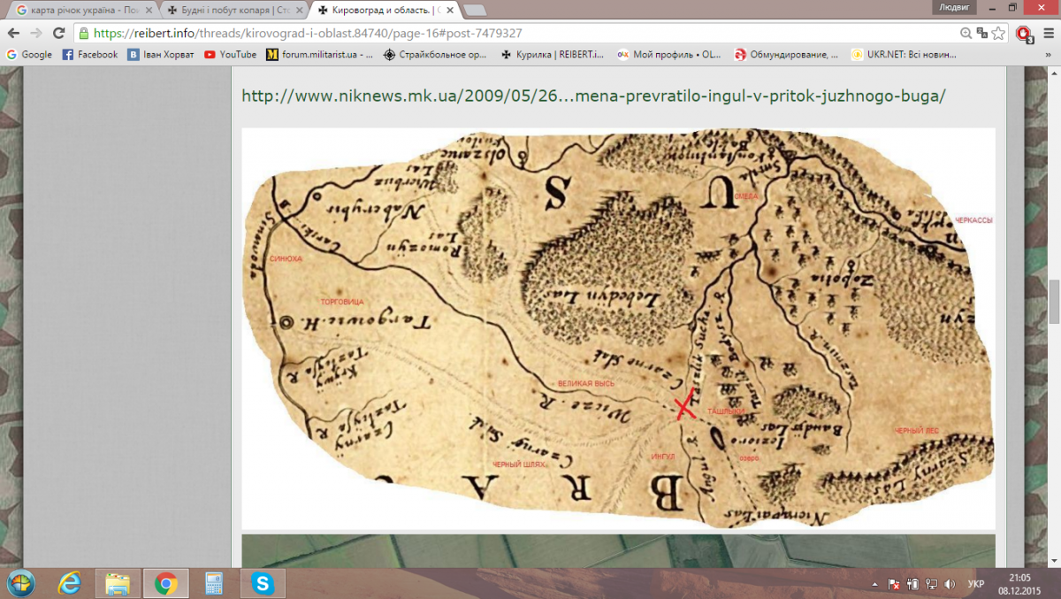Open the red extension icon with badge

point(1024,34)
